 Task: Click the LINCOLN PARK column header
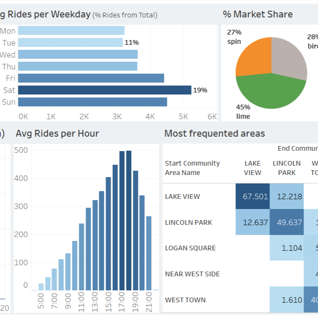tap(286, 168)
